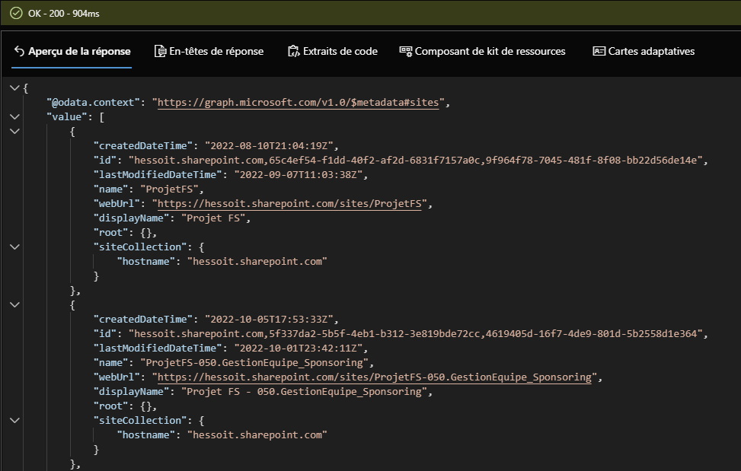741x471 pixels.
Task: Collapse the first site object in value
Action: (x=14, y=131)
